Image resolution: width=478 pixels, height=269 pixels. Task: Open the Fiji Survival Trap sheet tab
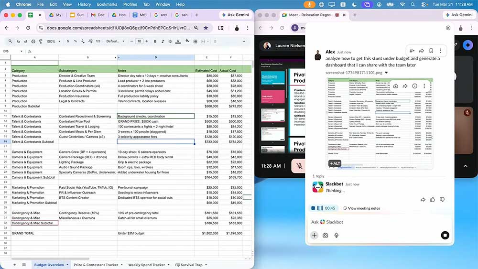(189, 265)
